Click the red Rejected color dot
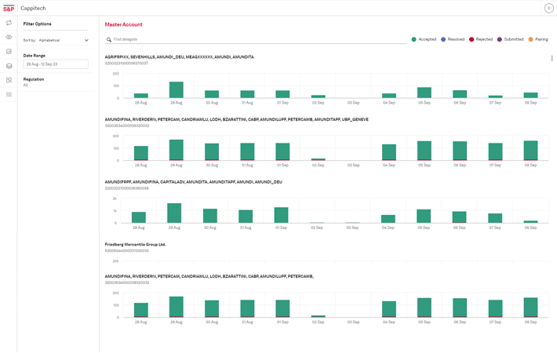 click(x=471, y=39)
